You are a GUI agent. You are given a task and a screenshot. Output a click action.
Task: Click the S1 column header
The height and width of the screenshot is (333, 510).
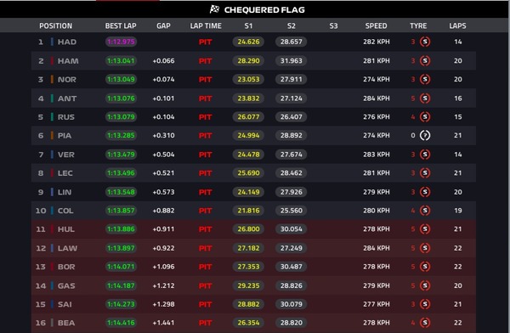pyautogui.click(x=248, y=25)
